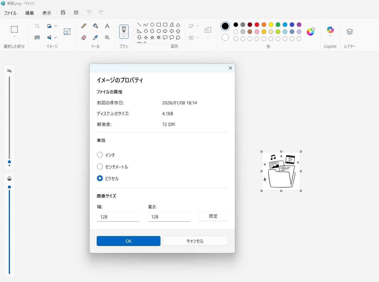Open the Layers panel
Viewport: 379px width, 282px height.
point(350,32)
